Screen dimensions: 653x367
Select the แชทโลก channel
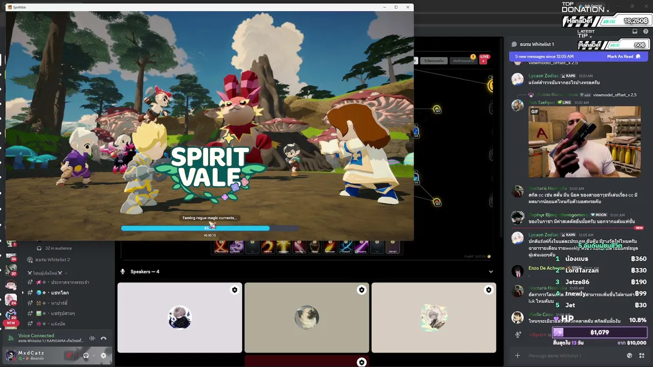pos(59,293)
